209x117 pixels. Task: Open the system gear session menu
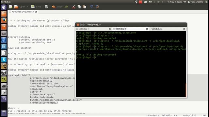click(206, 2)
